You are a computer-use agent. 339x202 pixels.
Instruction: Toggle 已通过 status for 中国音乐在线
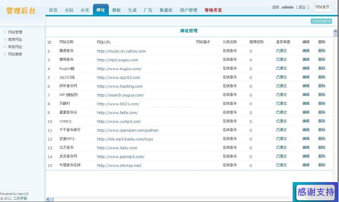[x=281, y=165]
